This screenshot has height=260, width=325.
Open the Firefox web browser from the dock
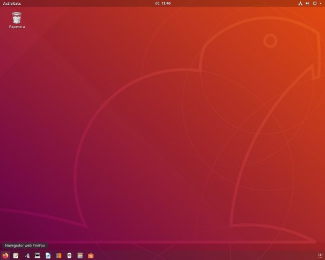coord(5,255)
